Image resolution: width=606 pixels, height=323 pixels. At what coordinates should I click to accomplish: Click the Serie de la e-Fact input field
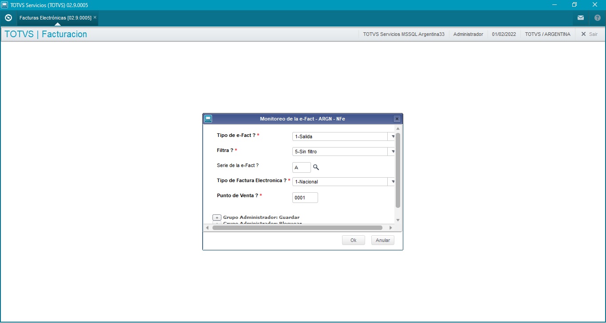302,167
